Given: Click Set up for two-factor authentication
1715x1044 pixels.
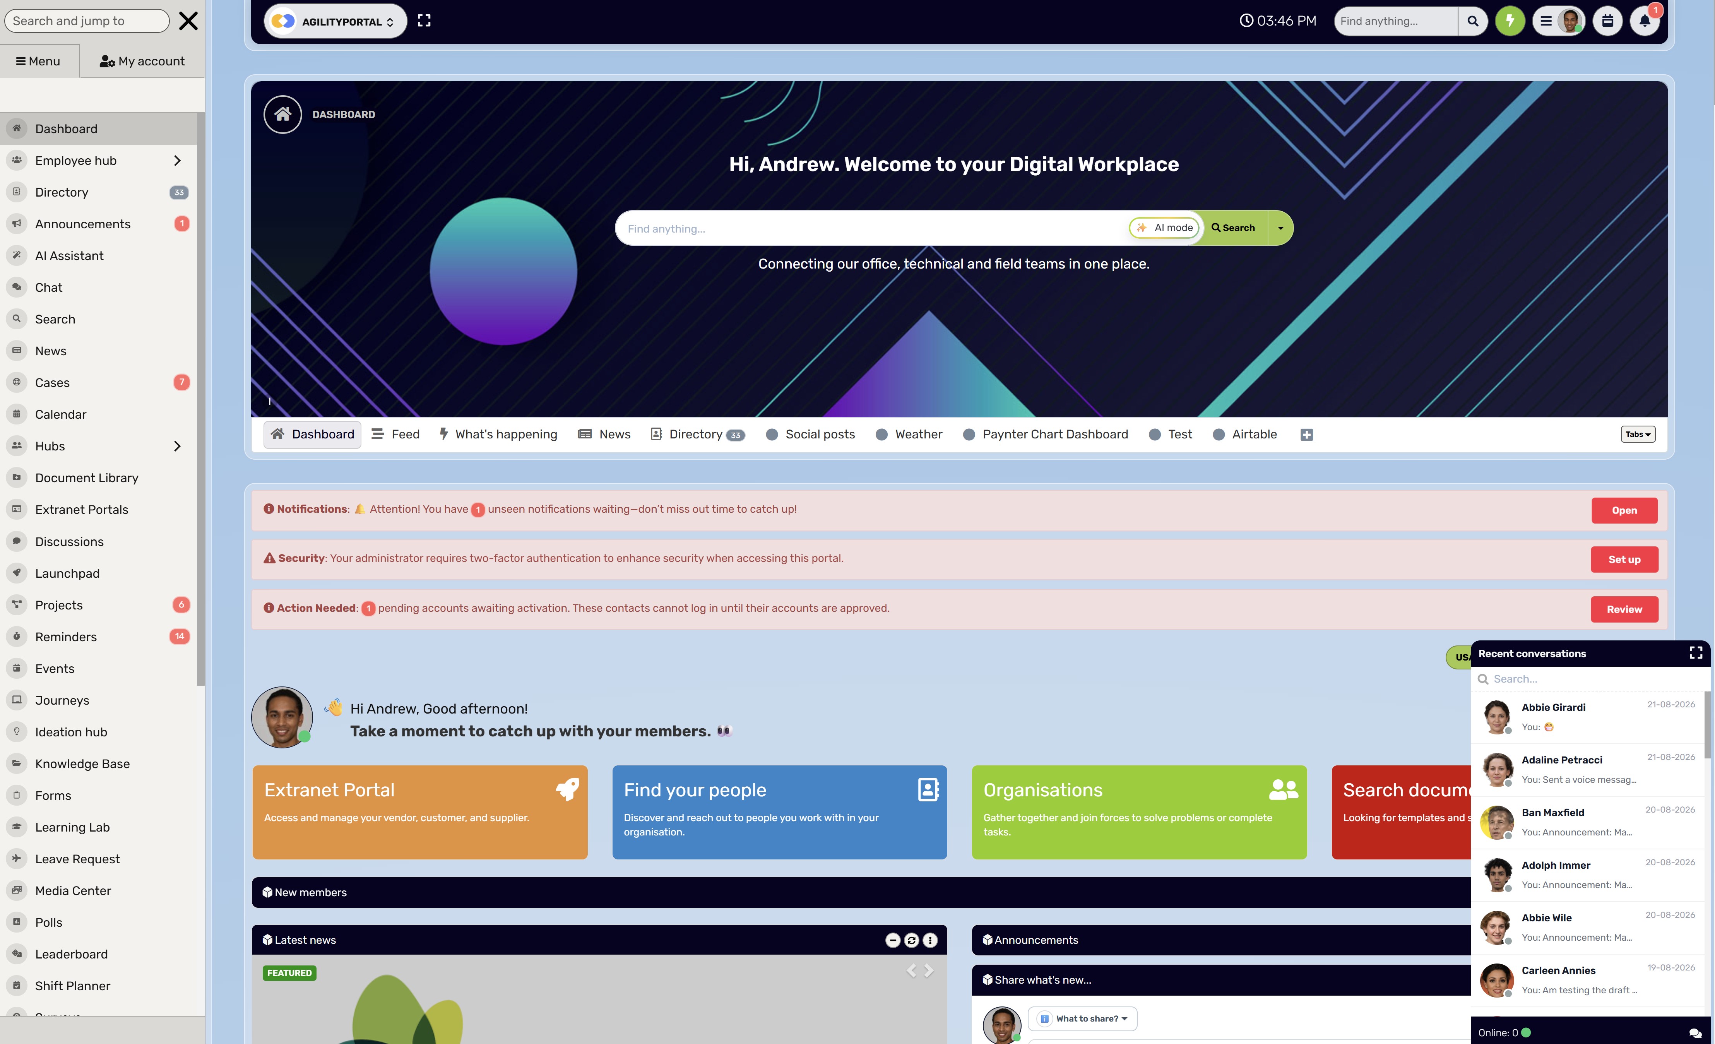Looking at the screenshot, I should pyautogui.click(x=1624, y=560).
